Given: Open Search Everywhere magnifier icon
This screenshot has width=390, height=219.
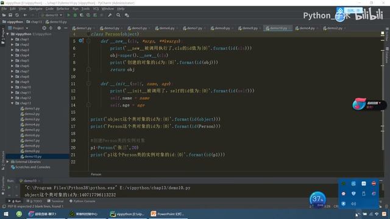Looking at the screenshot, I should (118, 15).
